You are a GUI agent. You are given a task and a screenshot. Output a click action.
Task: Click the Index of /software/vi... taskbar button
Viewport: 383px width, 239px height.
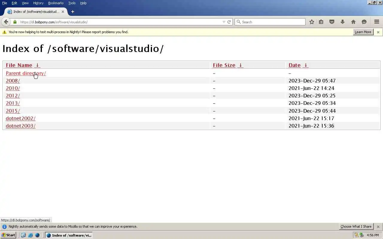coord(69,235)
